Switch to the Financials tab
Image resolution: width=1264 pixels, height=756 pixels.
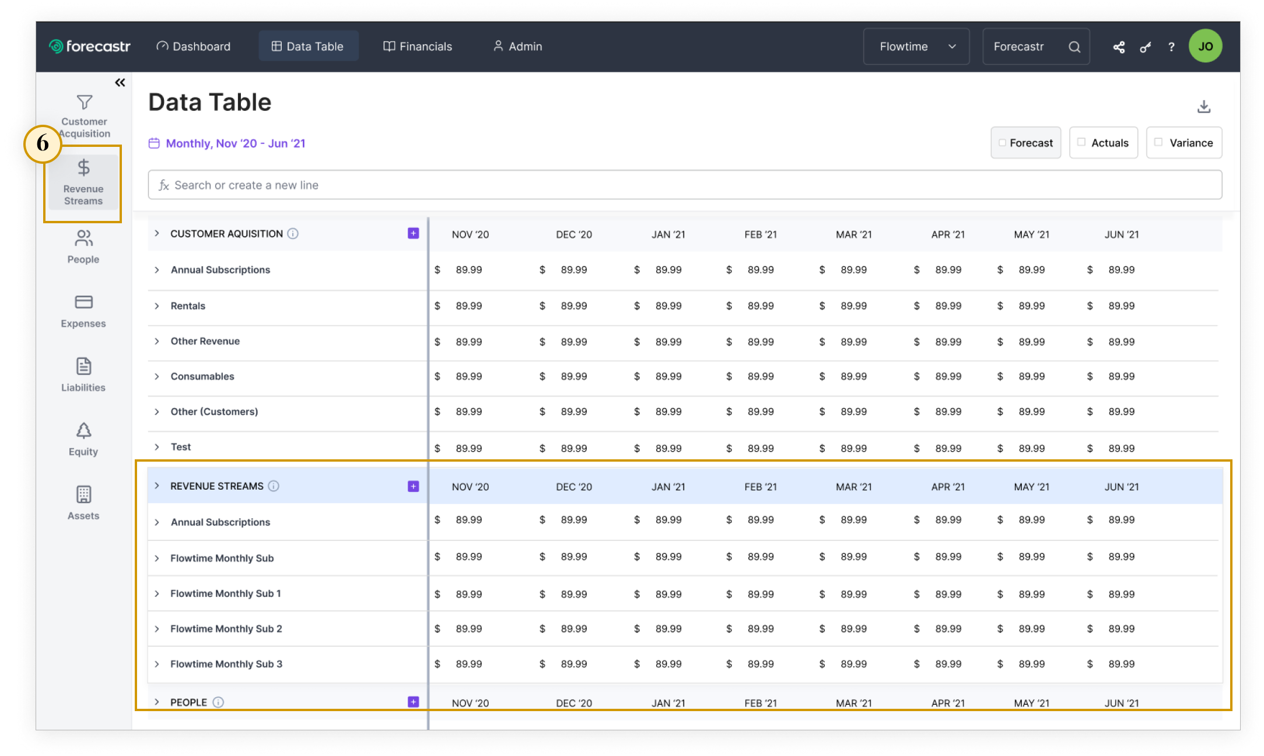pyautogui.click(x=418, y=47)
